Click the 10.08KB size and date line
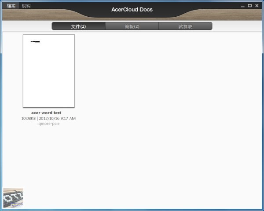This screenshot has height=211, width=264. (x=48, y=118)
